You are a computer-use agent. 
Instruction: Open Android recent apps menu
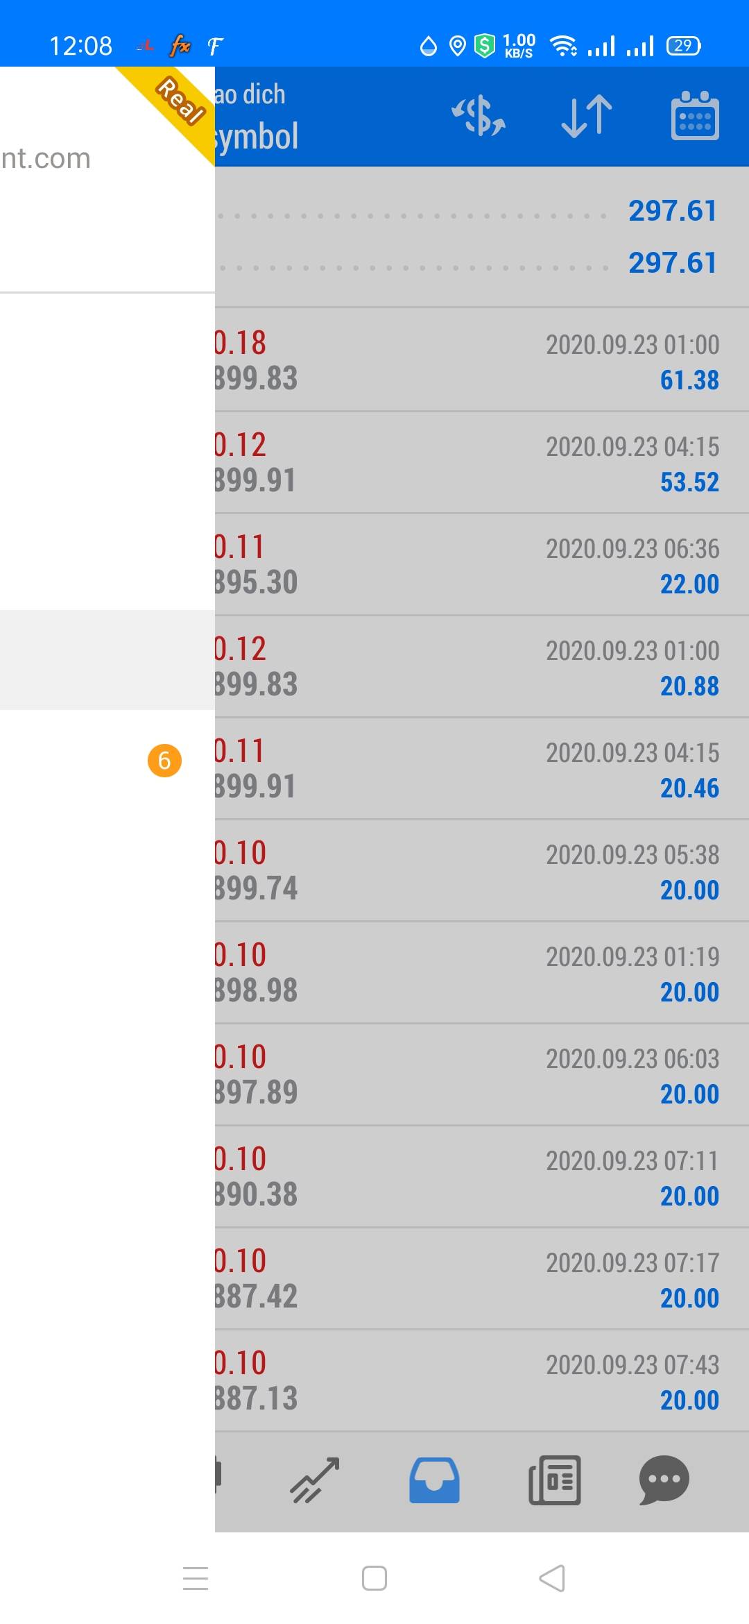click(x=196, y=1578)
